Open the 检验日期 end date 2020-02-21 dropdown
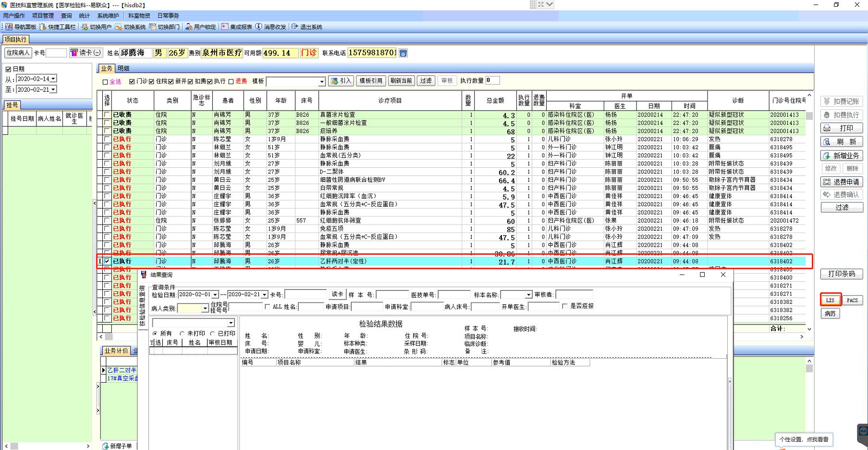The image size is (868, 450). click(x=264, y=294)
